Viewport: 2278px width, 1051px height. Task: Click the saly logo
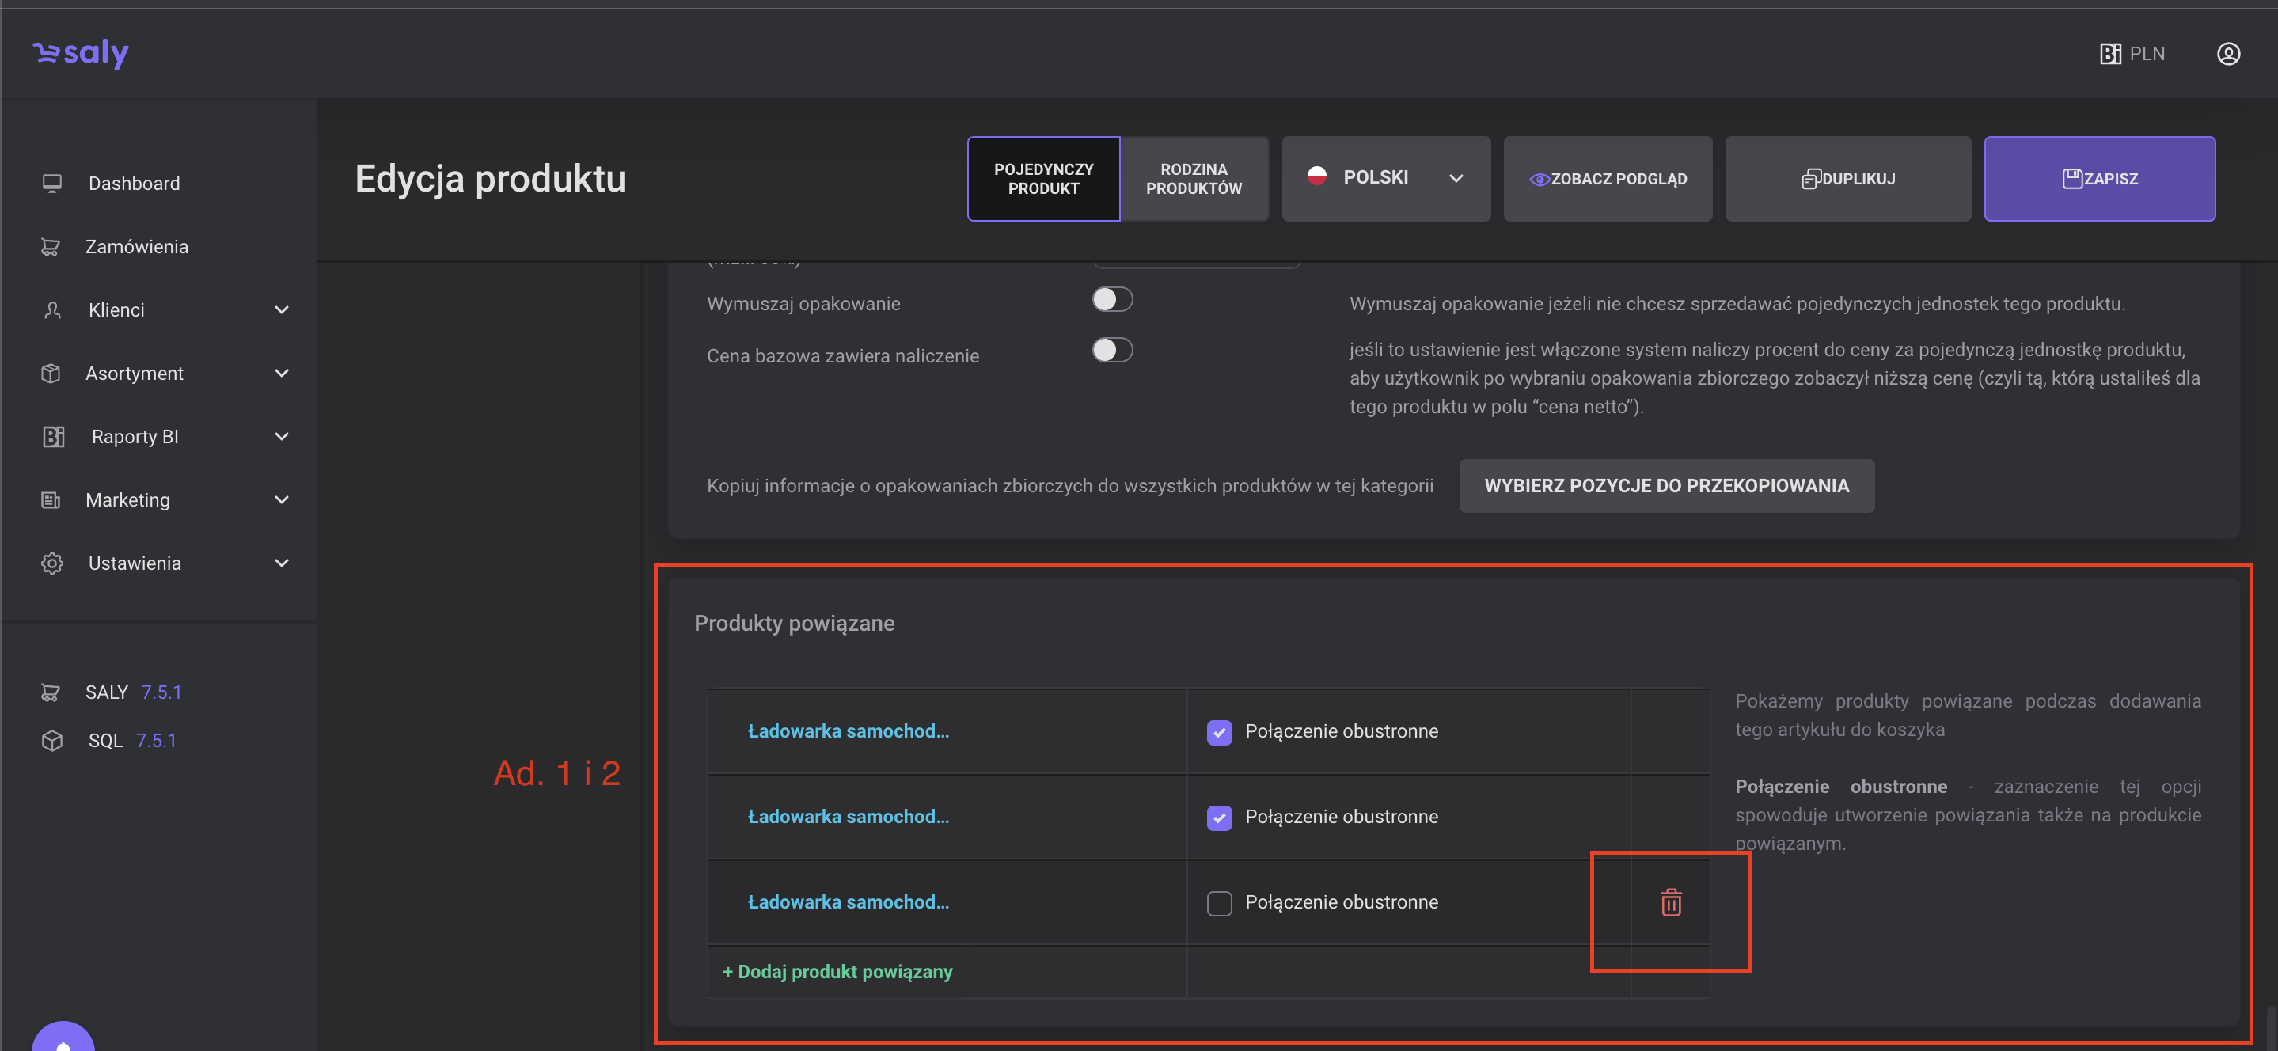82,53
